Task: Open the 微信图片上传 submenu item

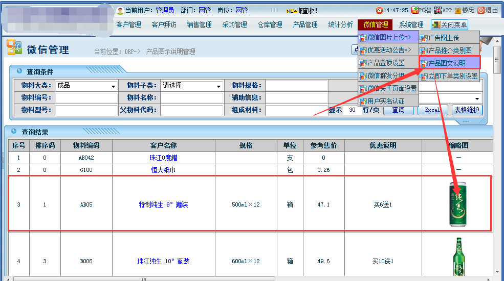Action: click(x=388, y=37)
